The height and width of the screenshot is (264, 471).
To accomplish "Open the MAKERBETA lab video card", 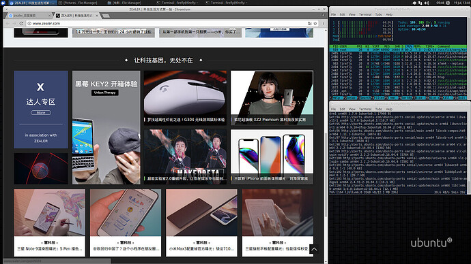I will (x=186, y=157).
